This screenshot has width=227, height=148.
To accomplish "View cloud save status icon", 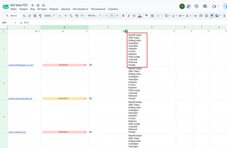I will (43, 5).
